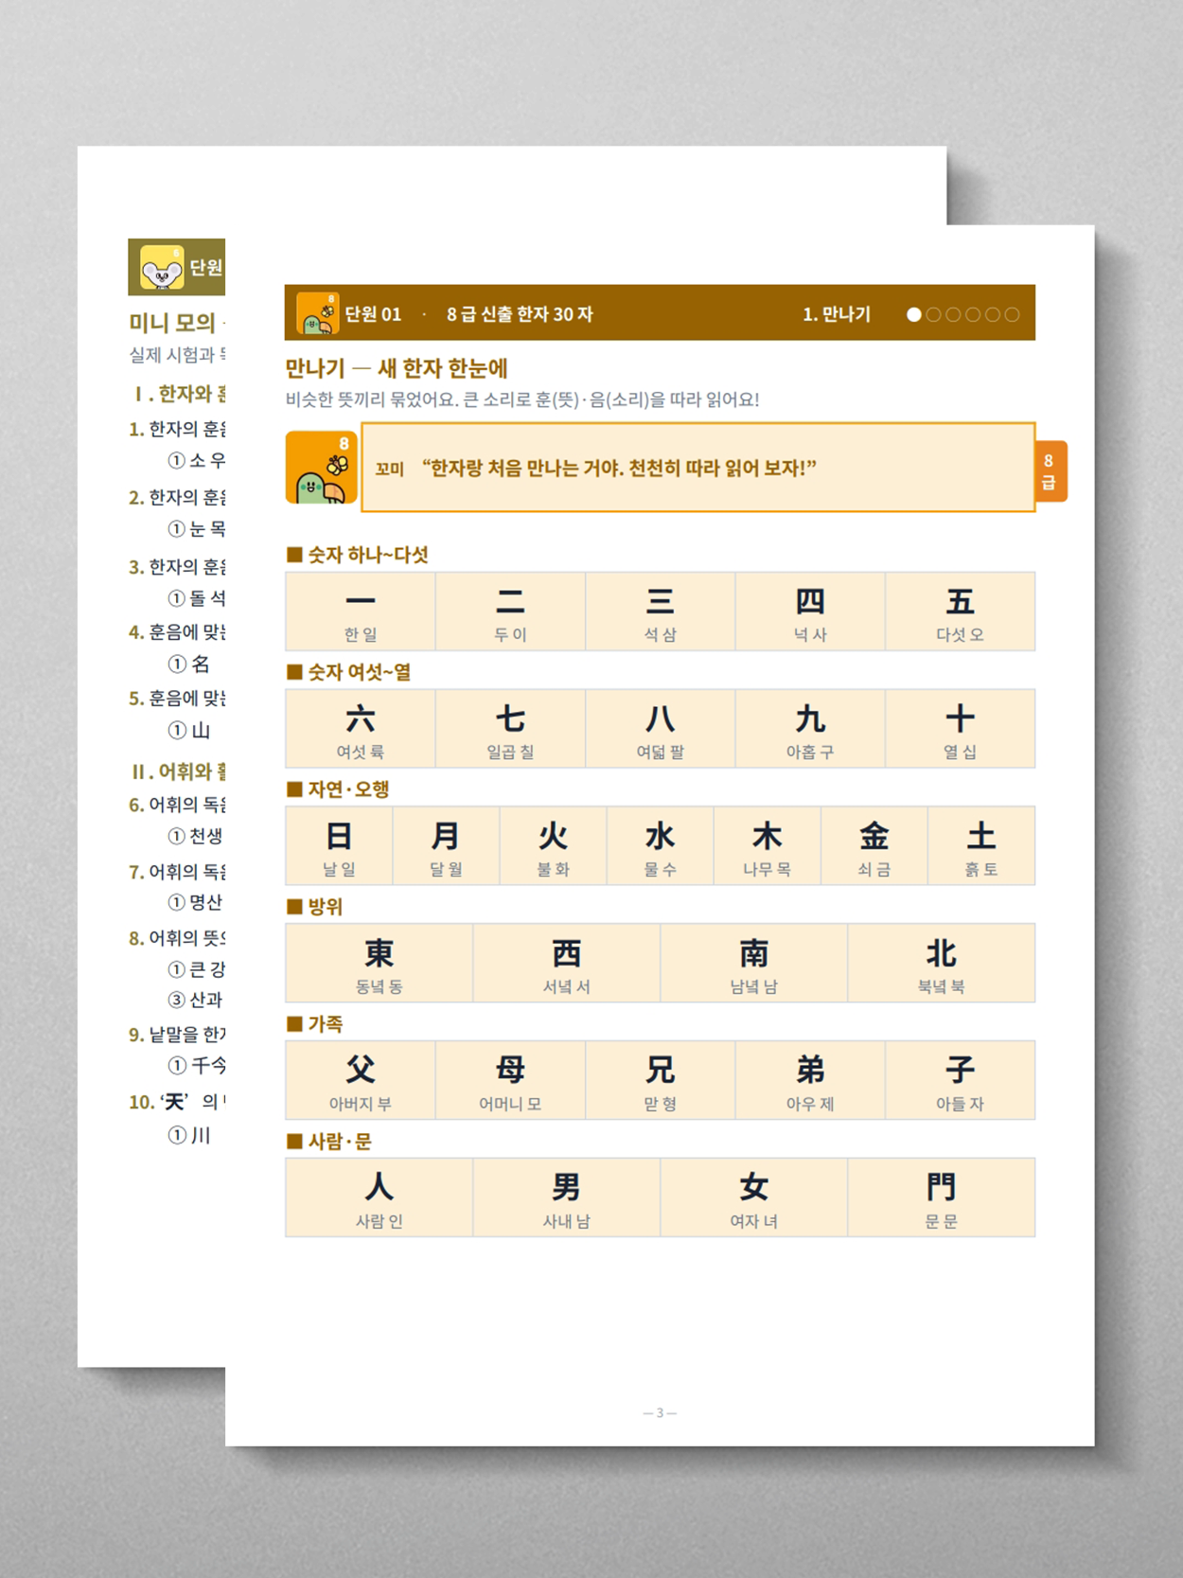Click the '8급 신출 한자 30자' header text
Screen dimensions: 1183x1578
(x=520, y=314)
